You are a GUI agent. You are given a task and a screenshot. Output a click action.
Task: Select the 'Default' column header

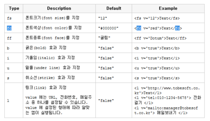point(114,8)
